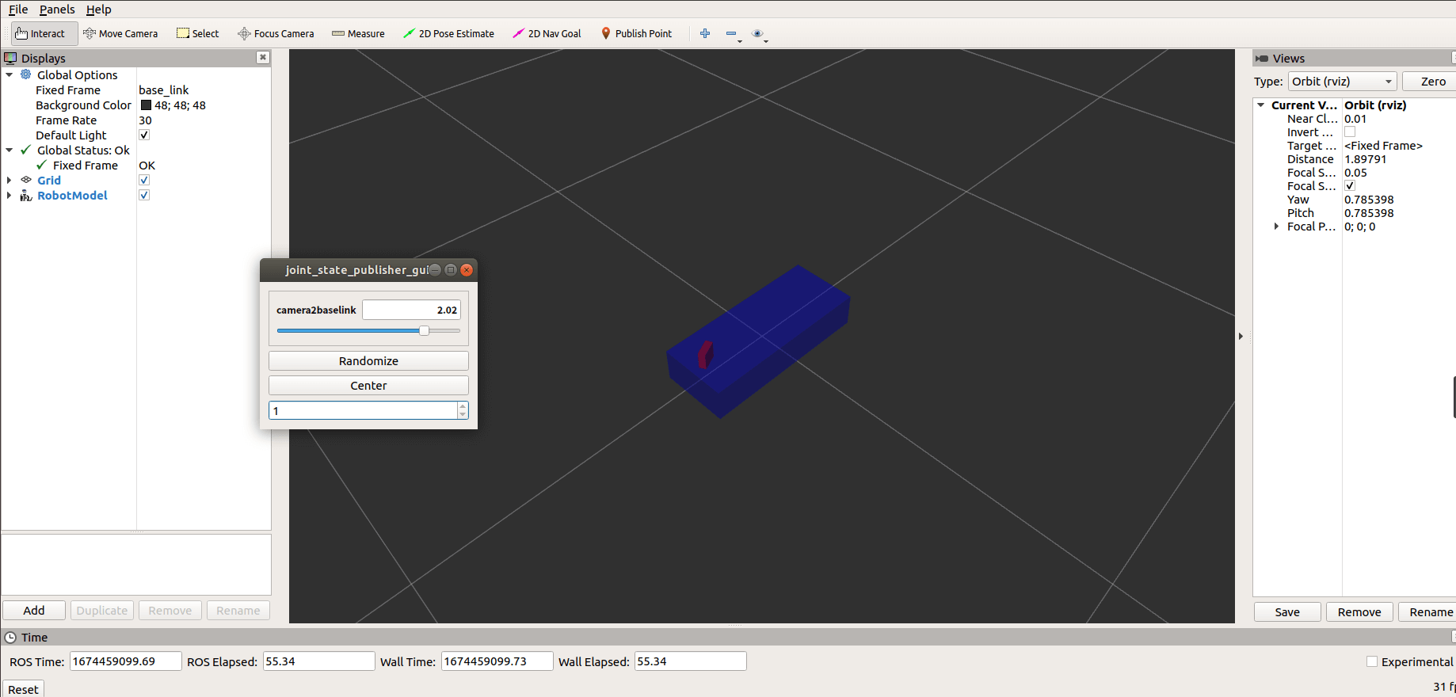Viewport: 1456px width, 697px height.
Task: Disable the RobotModel display checkbox
Action: click(x=144, y=195)
